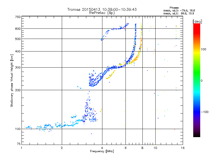Select the 'mean, sd,X: 98.8, 19.9' line

[x=178, y=13]
